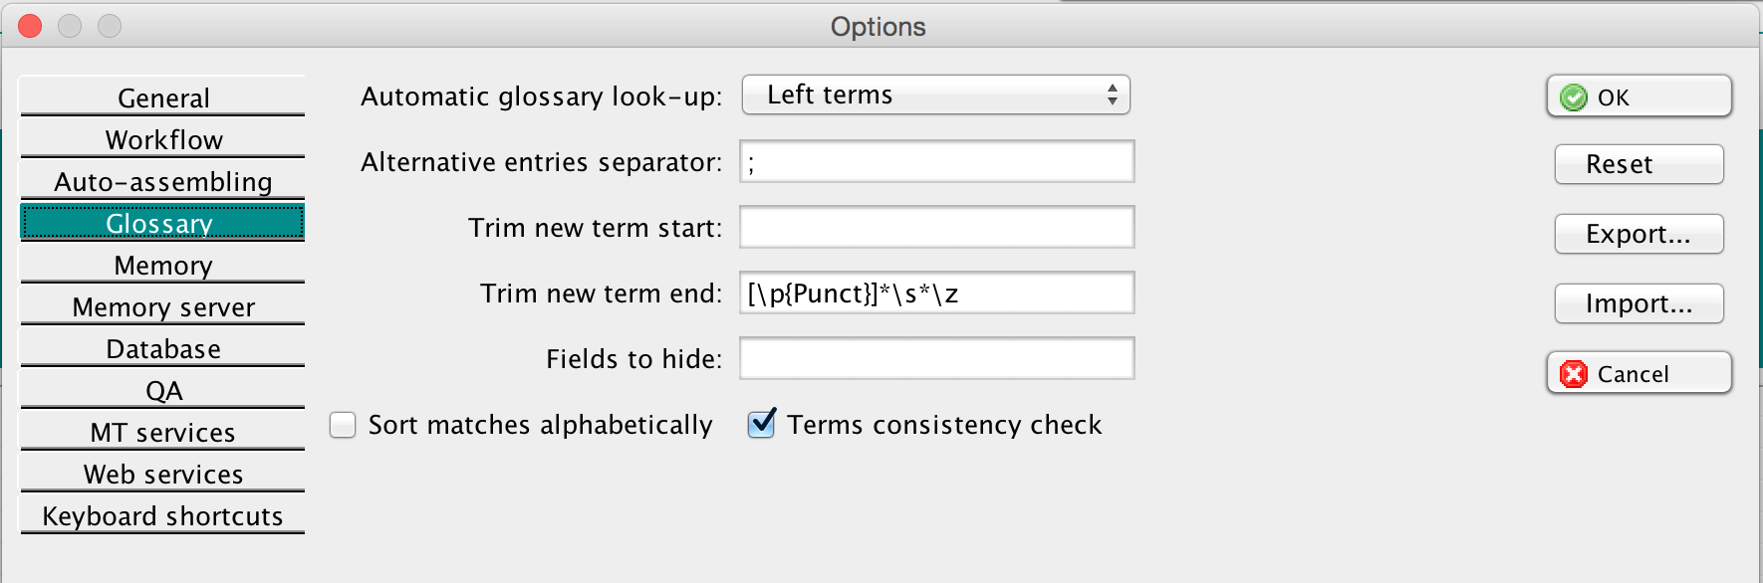
Task: Switch to the QA tab
Action: coord(163,391)
